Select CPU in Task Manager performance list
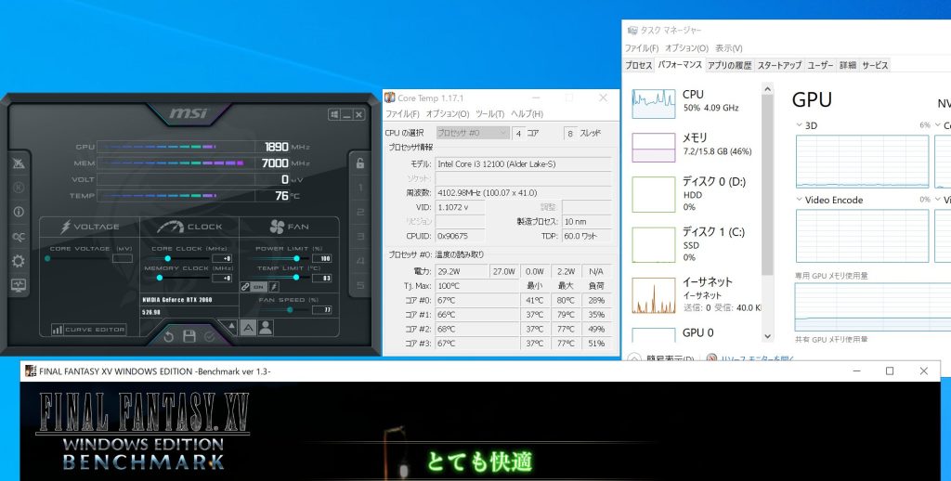This screenshot has width=951, height=481. pos(695,103)
